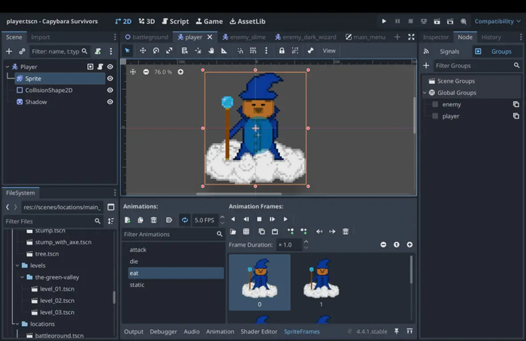Collapse the levels folder
This screenshot has width=526, height=341.
point(17,265)
